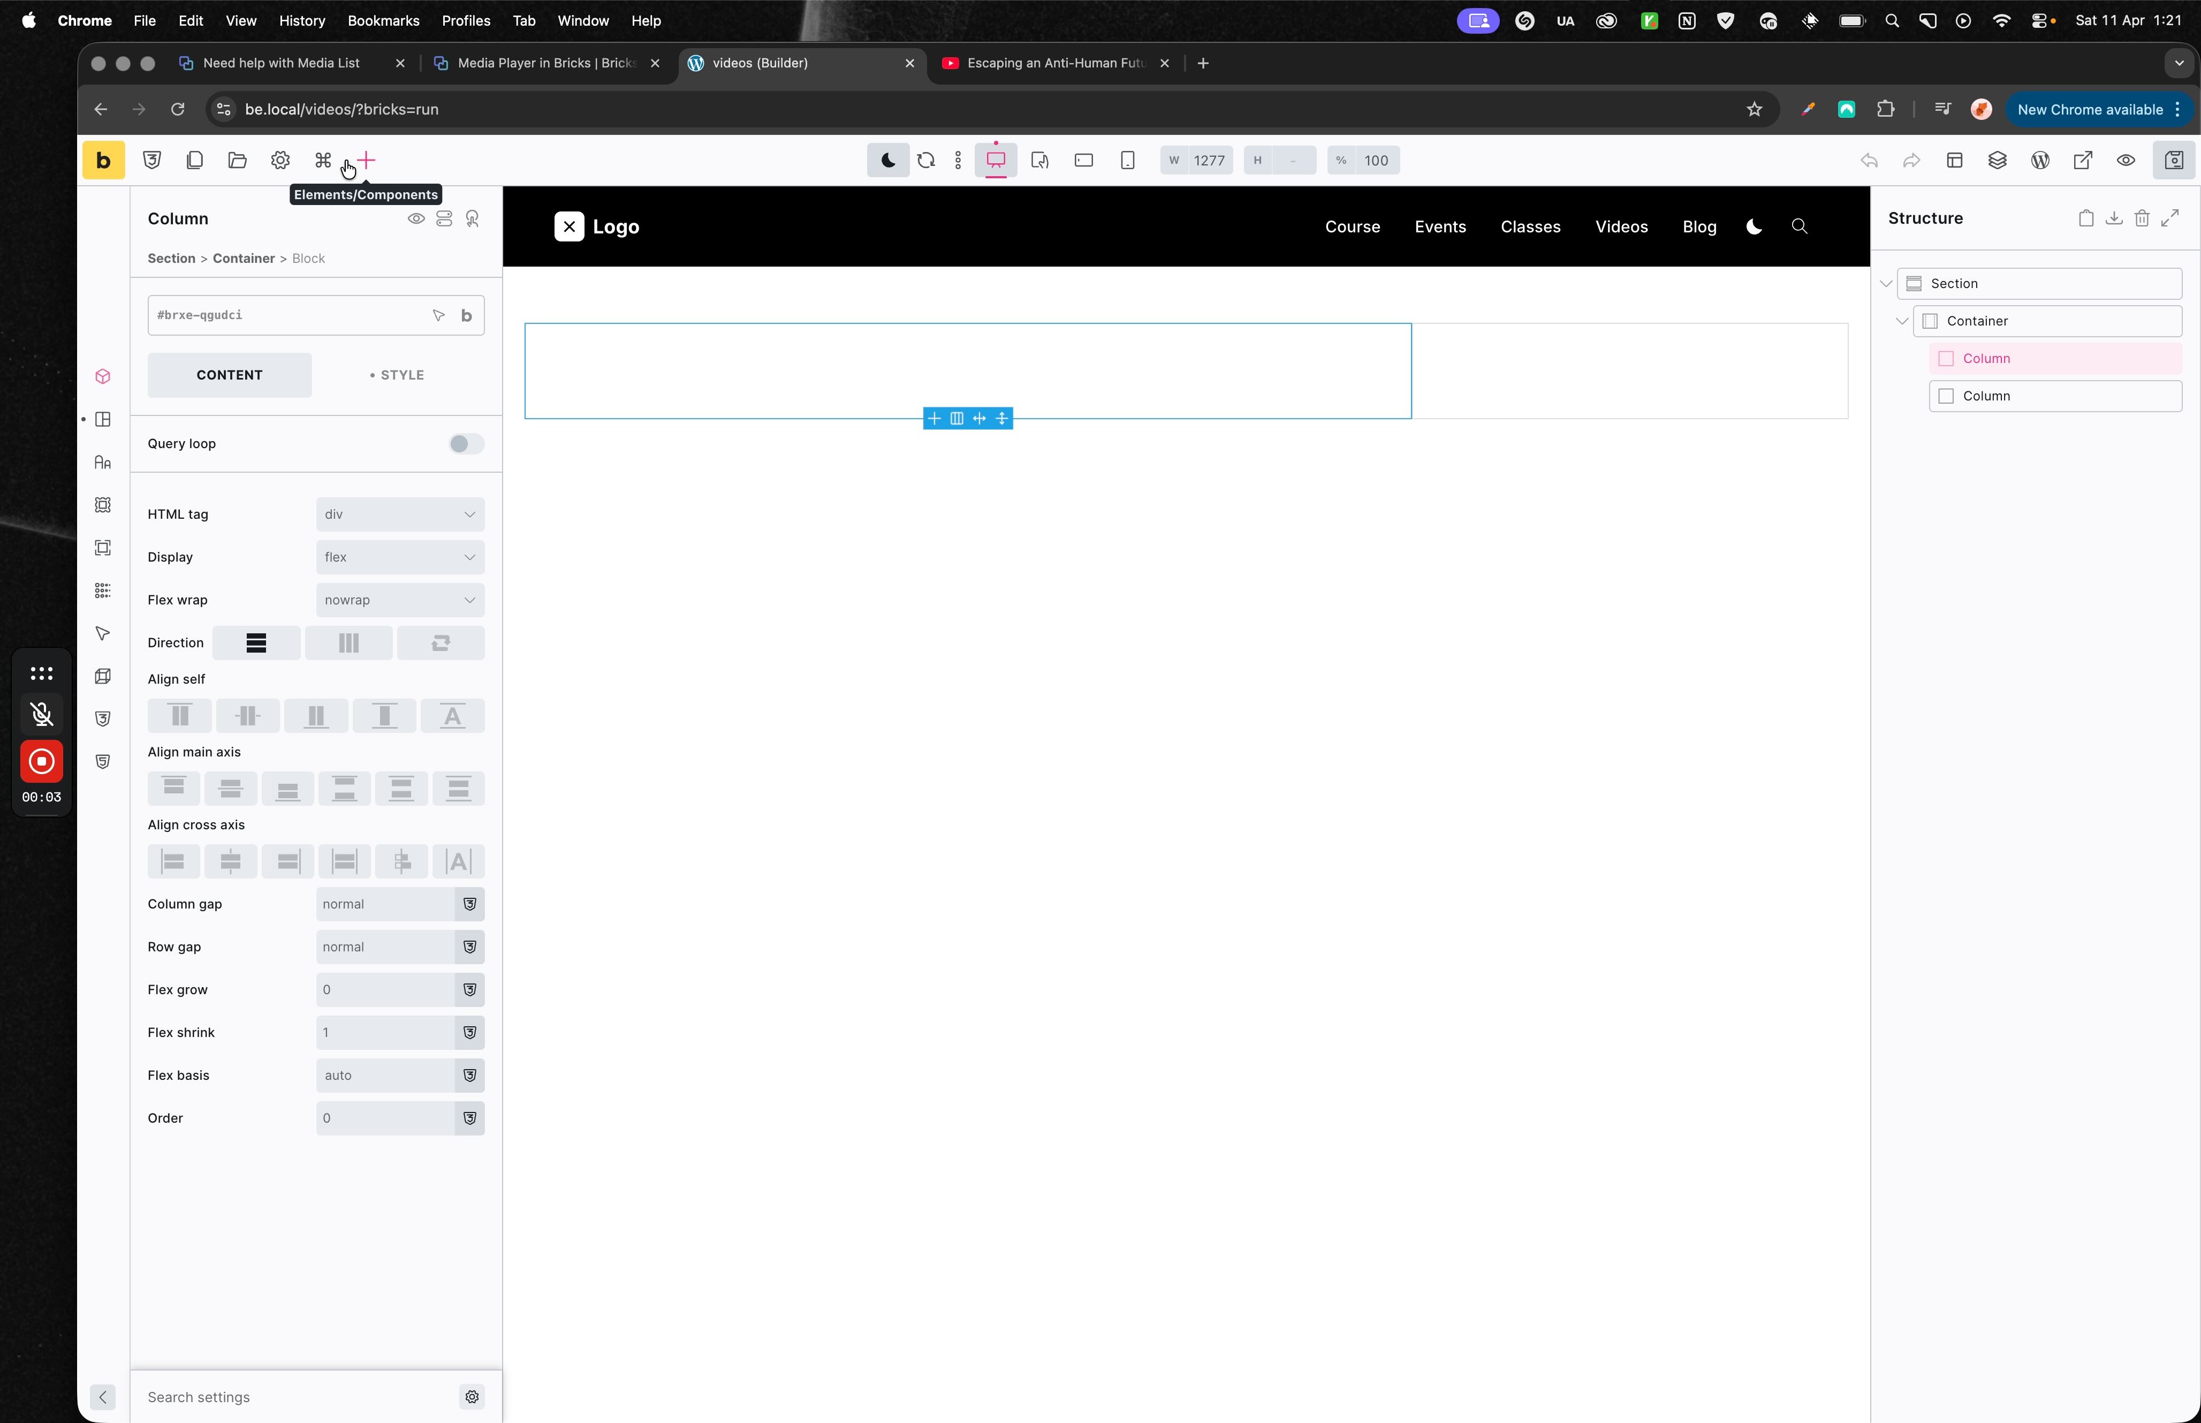Click the yellow Bricks logo button
Screen dimensions: 2201x1423
[103, 161]
